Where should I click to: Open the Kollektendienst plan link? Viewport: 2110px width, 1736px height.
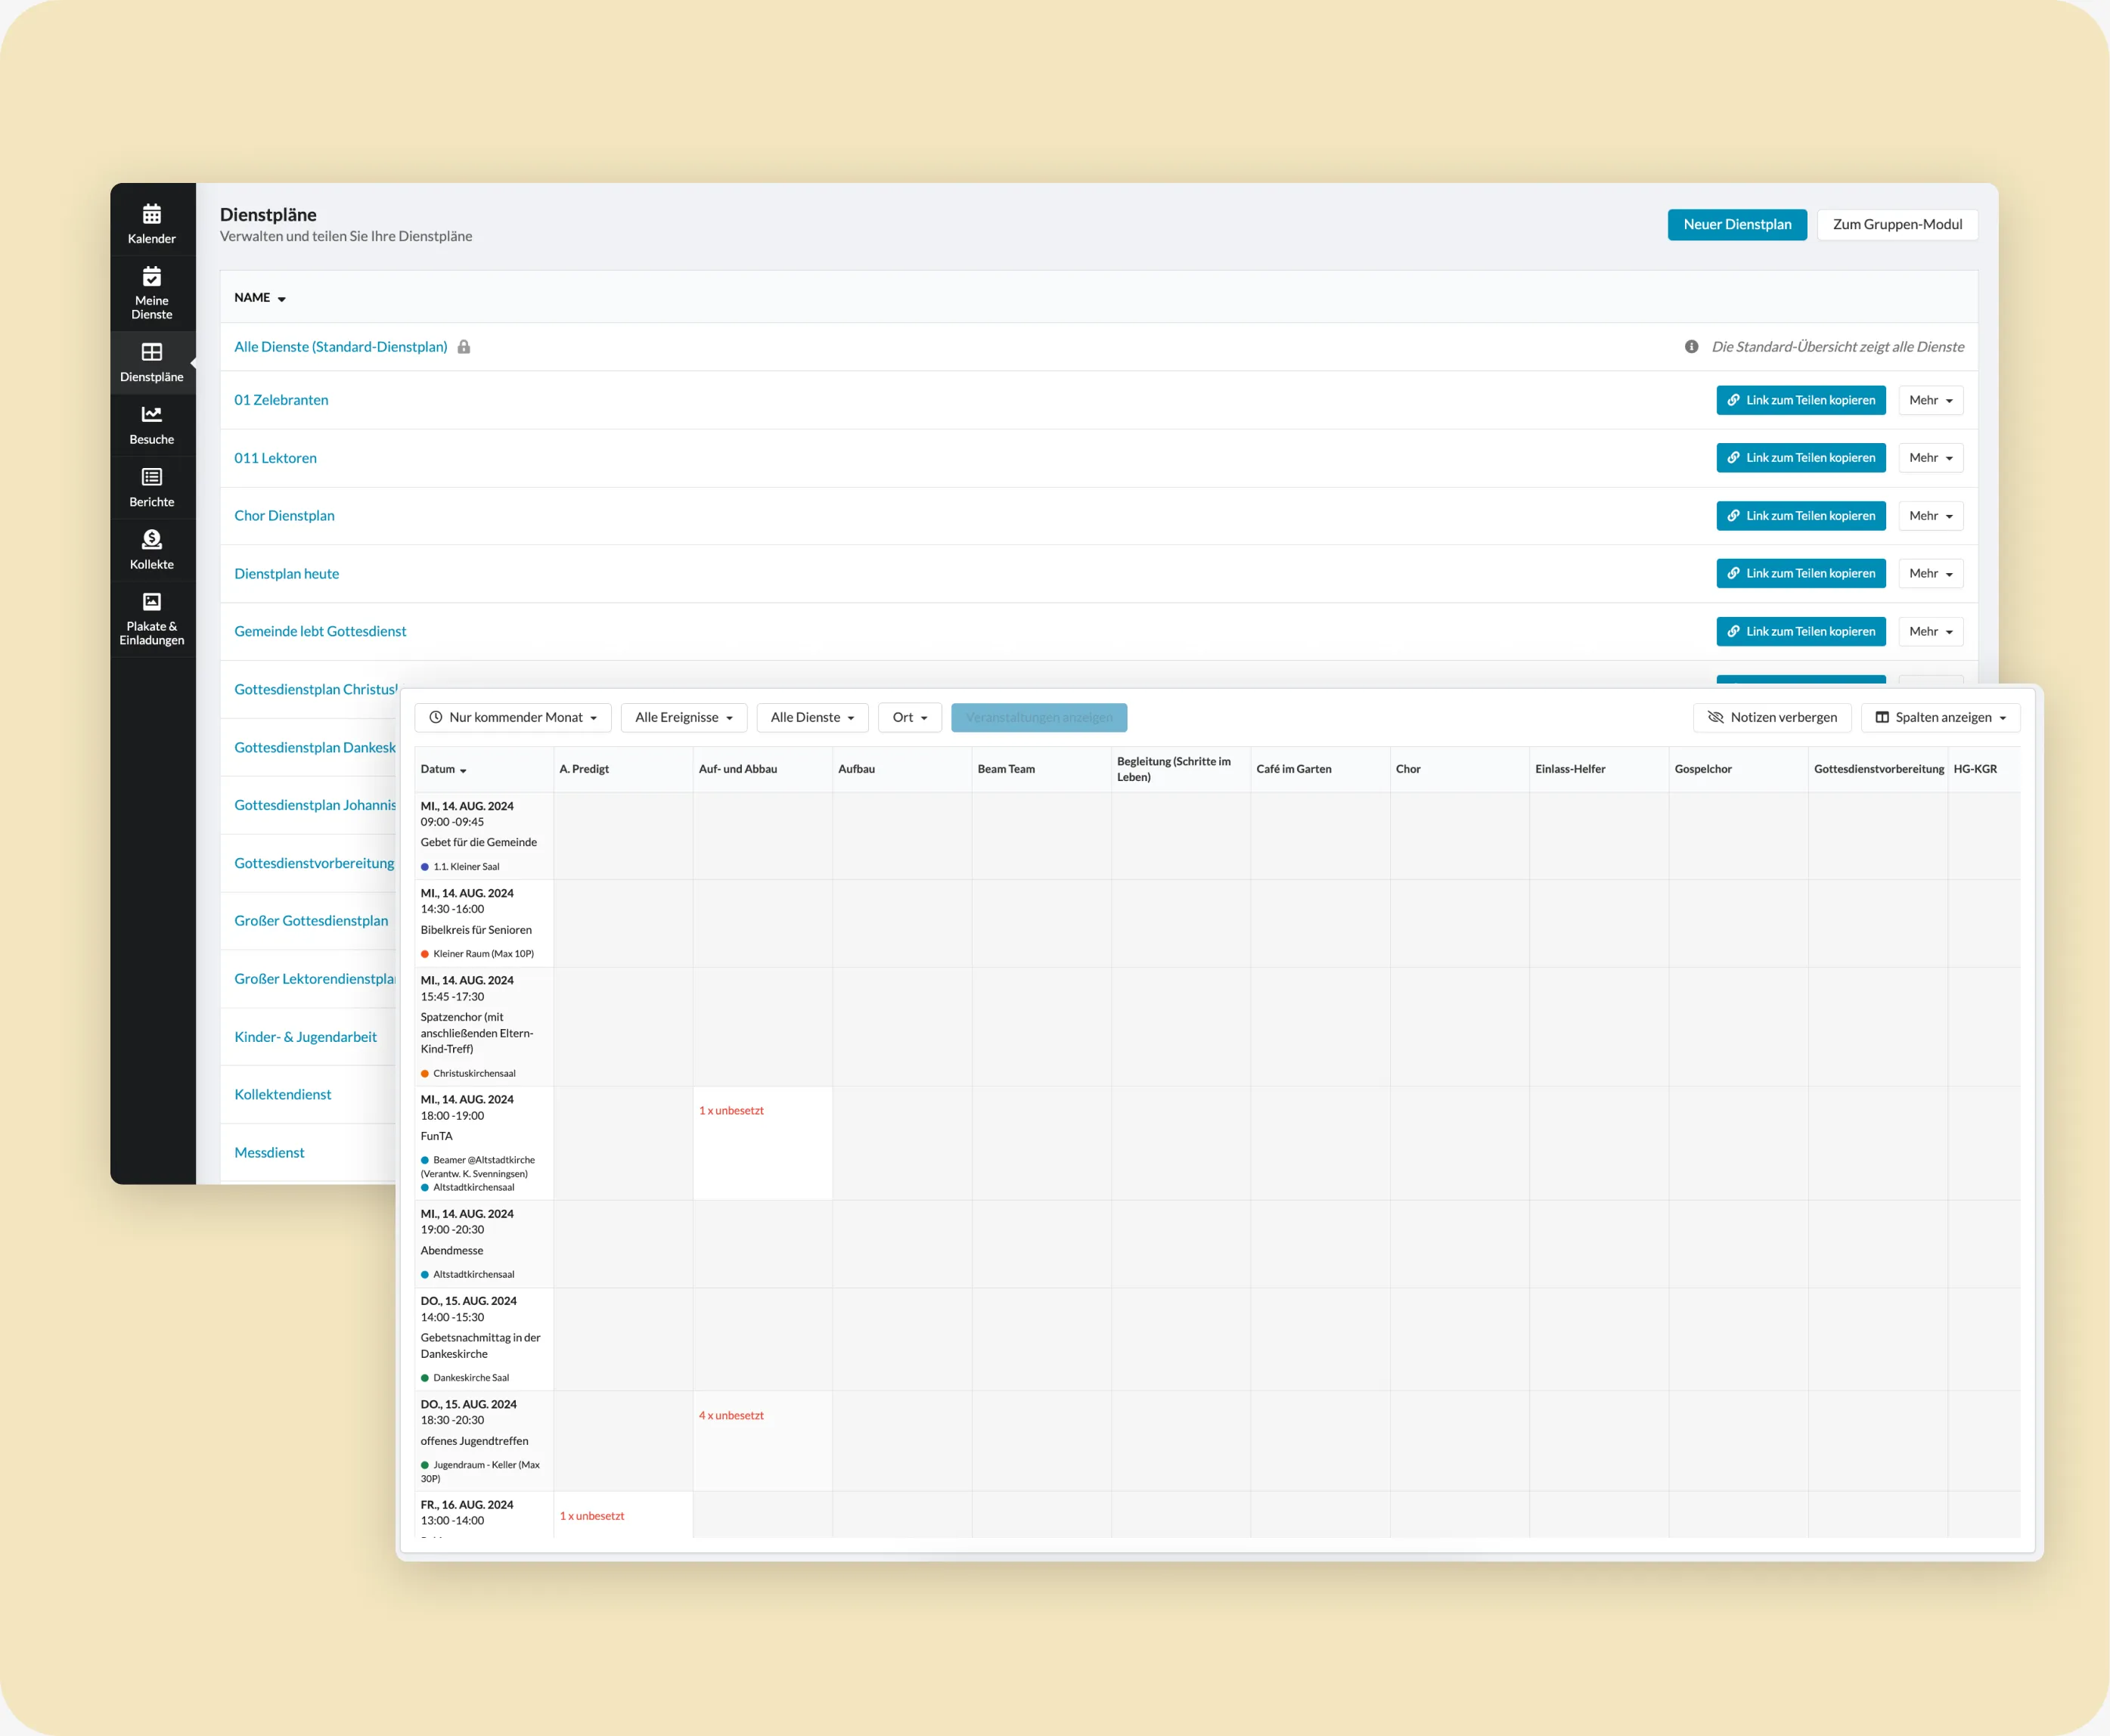pos(282,1095)
